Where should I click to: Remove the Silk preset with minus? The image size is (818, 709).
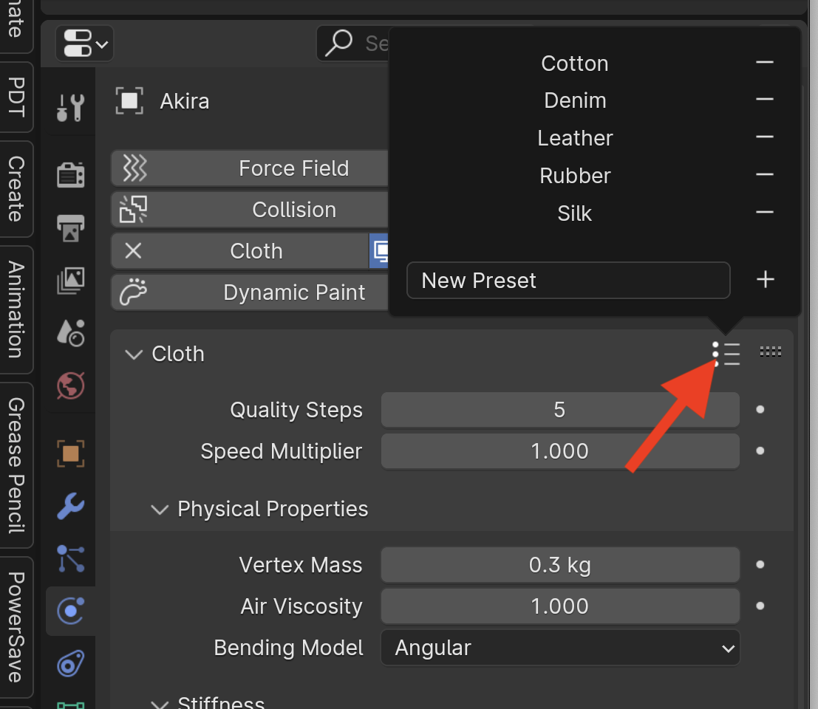[765, 212]
